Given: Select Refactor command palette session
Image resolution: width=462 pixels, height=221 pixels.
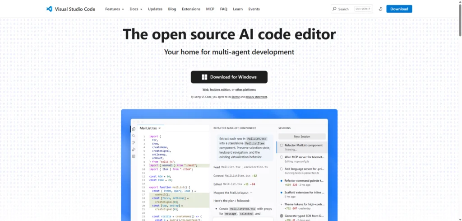Looking at the screenshot, I should pyautogui.click(x=302, y=182).
